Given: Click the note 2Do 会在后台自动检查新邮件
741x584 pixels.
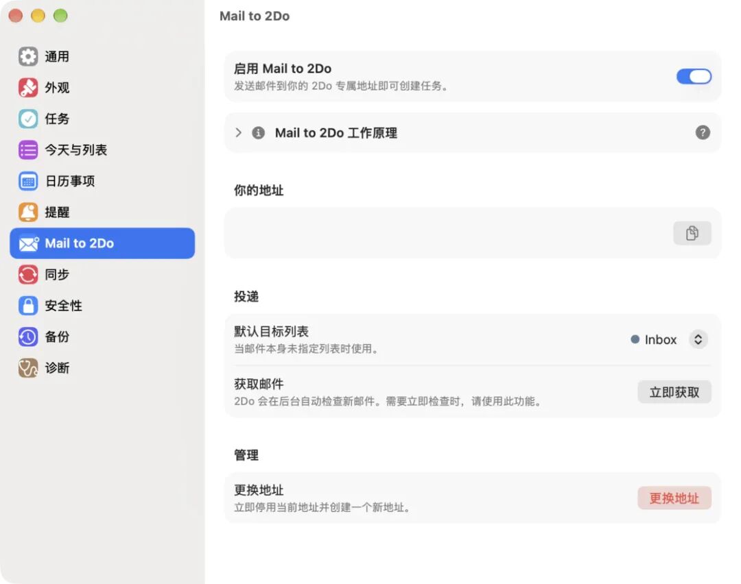Looking at the screenshot, I should point(388,401).
